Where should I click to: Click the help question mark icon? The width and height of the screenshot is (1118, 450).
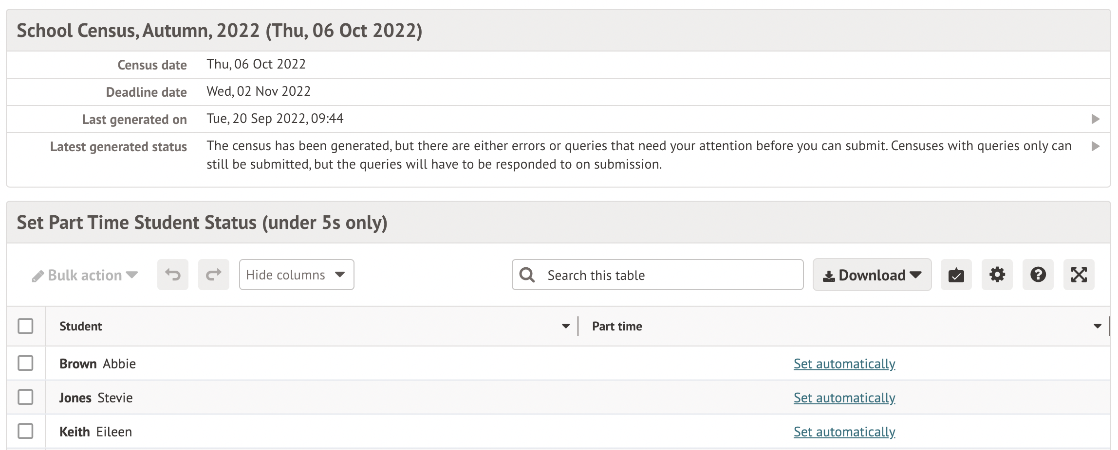[x=1038, y=275]
